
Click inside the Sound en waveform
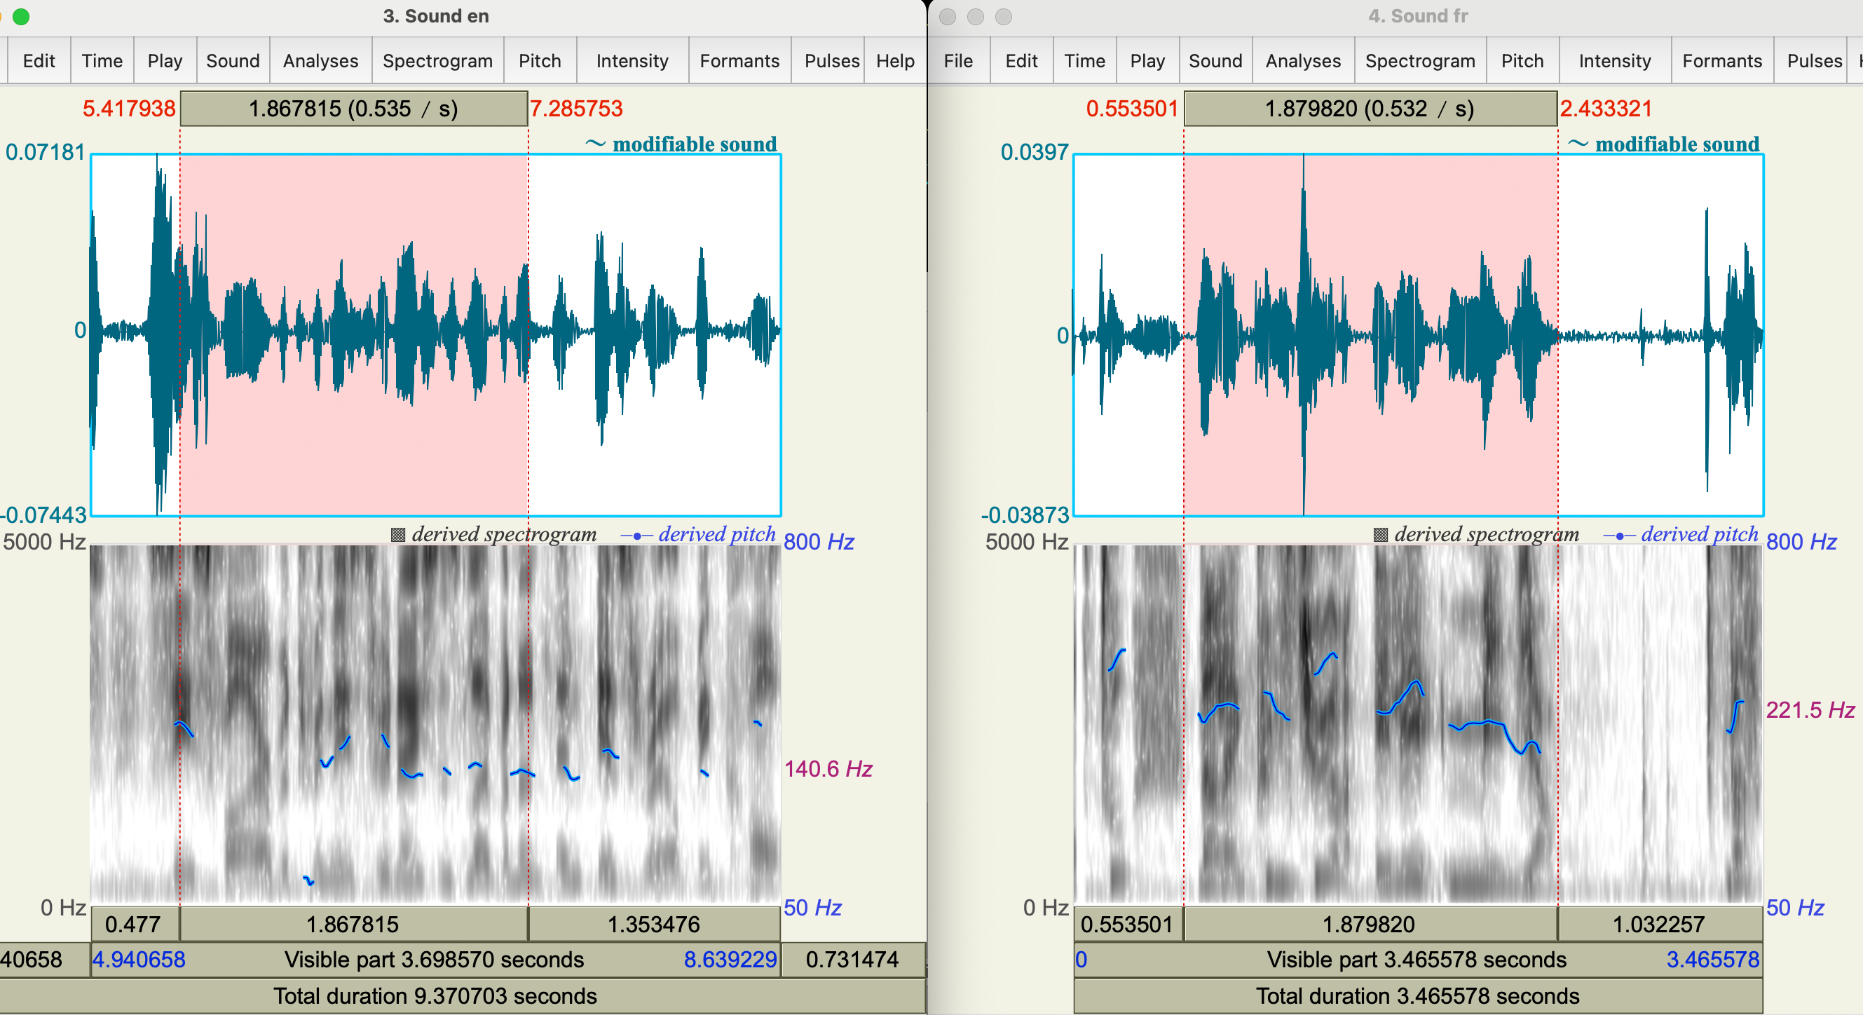[x=435, y=334]
